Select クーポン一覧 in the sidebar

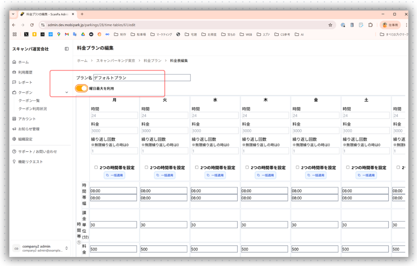click(29, 101)
